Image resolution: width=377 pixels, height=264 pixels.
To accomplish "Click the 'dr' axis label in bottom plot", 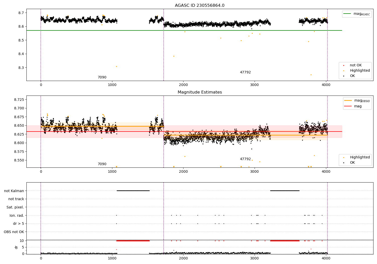I will 16,247.
